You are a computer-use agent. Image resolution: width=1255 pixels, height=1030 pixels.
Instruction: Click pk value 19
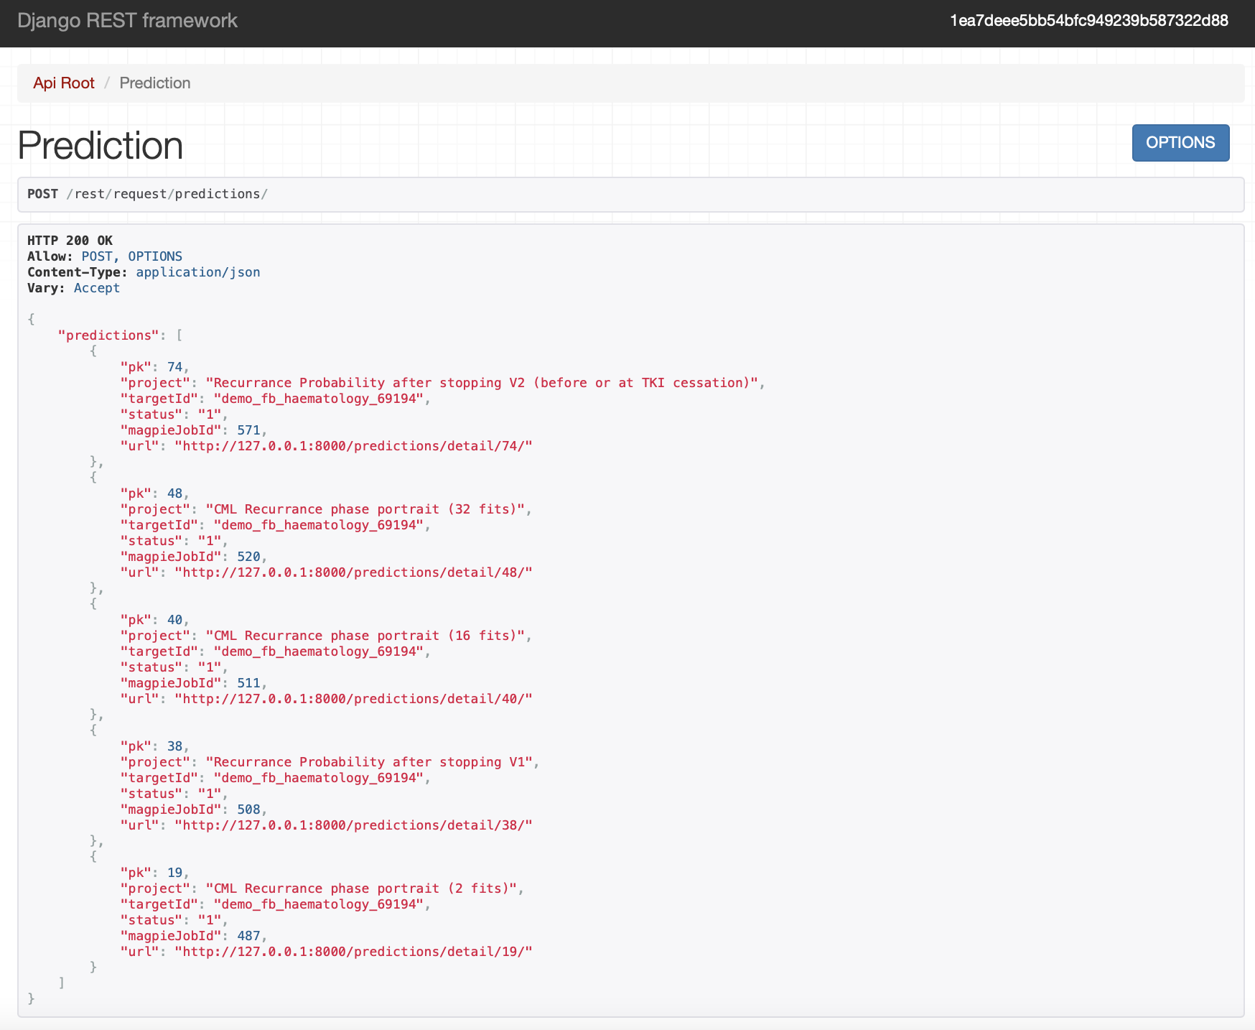pos(175,873)
